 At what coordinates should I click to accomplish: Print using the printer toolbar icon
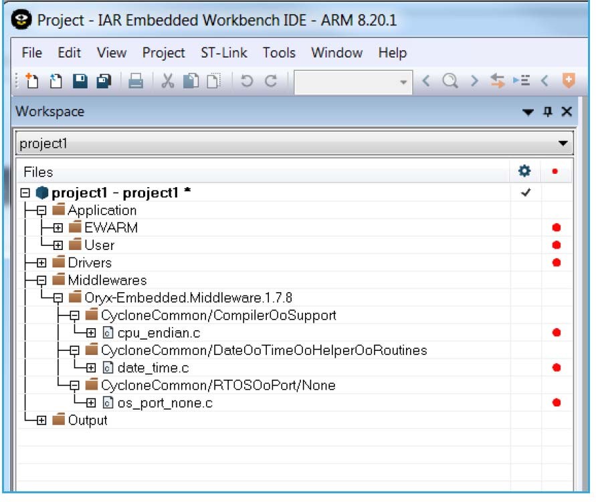tap(136, 81)
